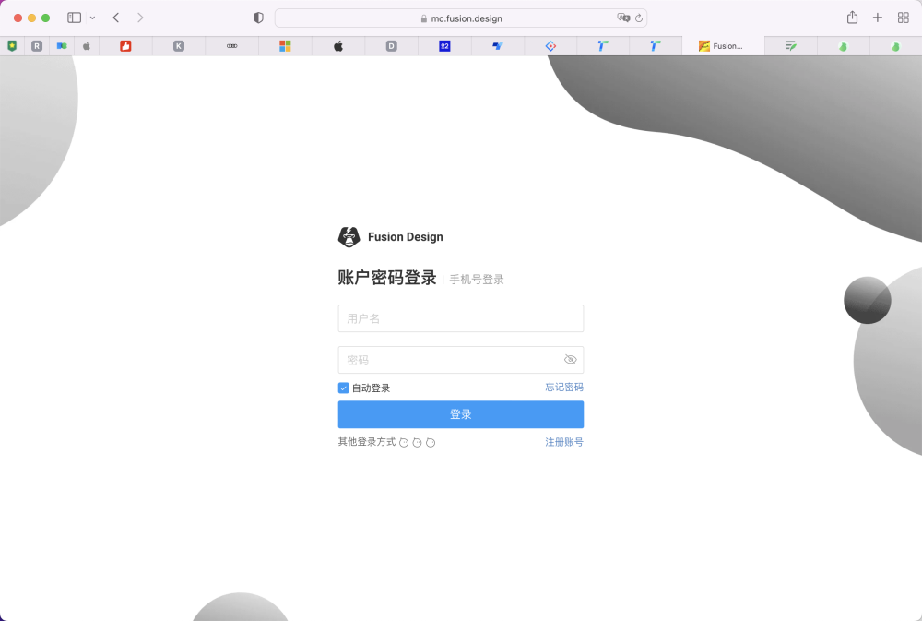Screen dimensions: 922x621
Task: Enable 自动登录 auto-login option
Action: [x=342, y=388]
